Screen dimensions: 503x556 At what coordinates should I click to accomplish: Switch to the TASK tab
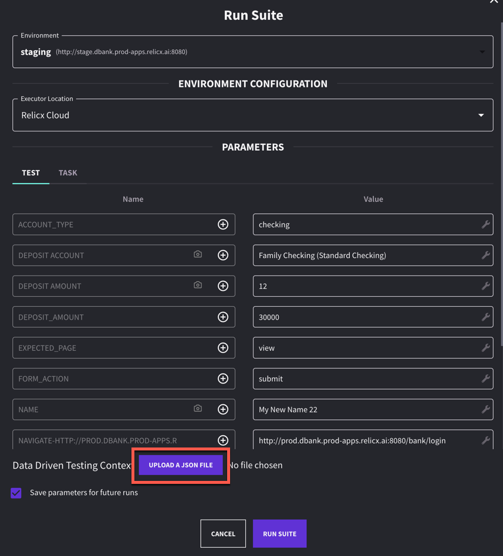67,172
